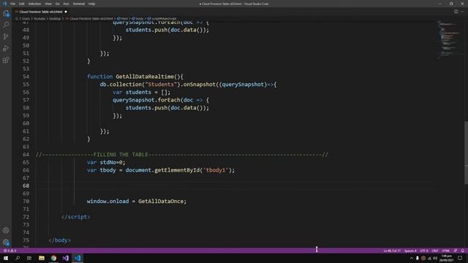Open the Extensions view
The width and height of the screenshot is (468, 263).
6,60
